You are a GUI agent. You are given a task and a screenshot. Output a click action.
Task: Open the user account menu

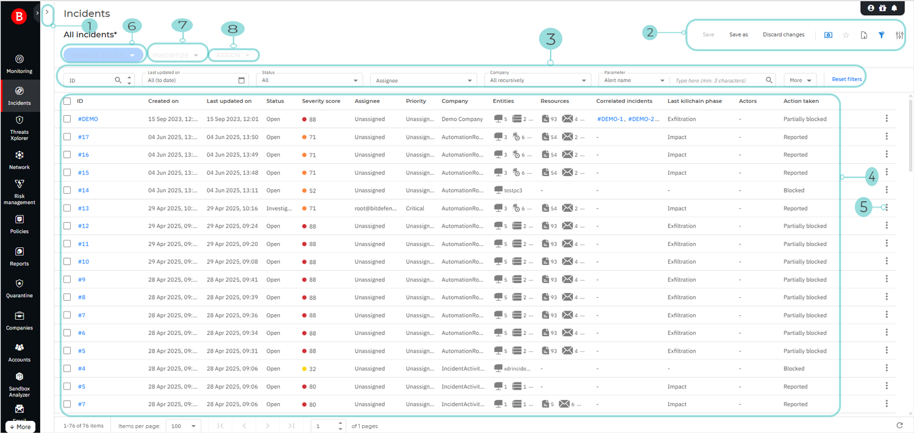(x=870, y=8)
